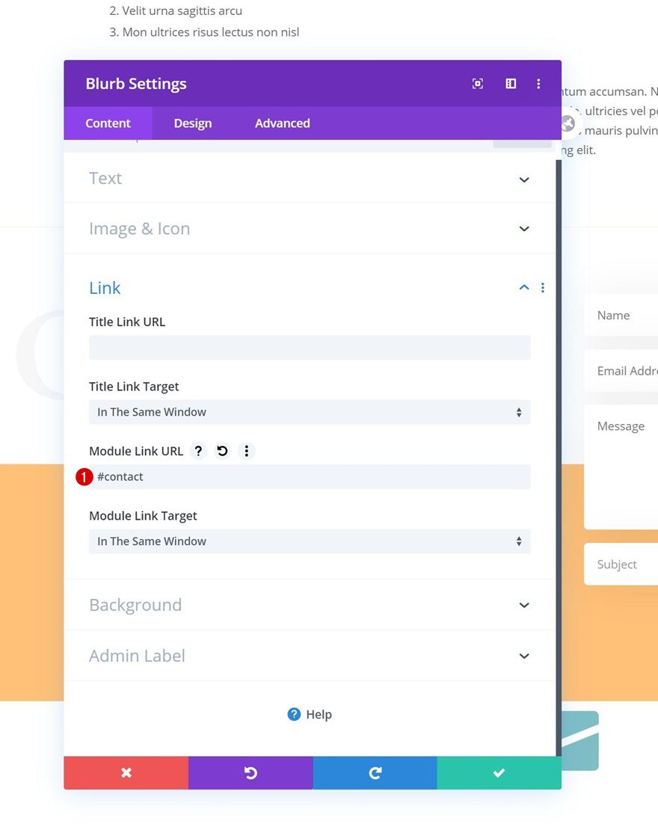
Task: Discard changes with the red X button
Action: (126, 772)
